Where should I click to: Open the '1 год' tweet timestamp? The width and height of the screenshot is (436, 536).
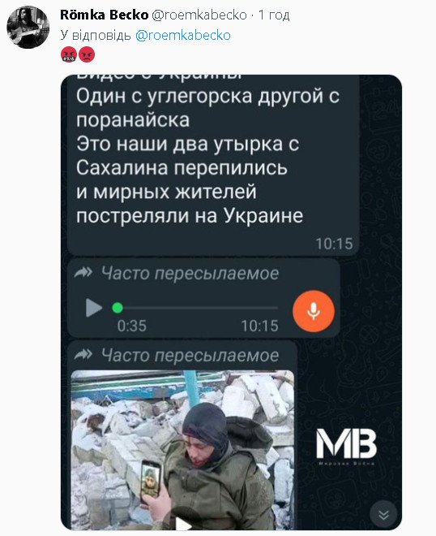(274, 15)
